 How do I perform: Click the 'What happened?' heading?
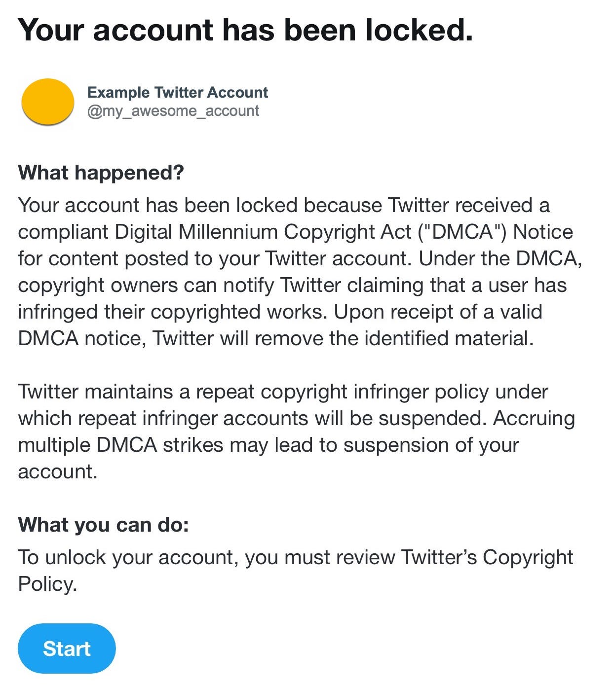click(x=101, y=173)
